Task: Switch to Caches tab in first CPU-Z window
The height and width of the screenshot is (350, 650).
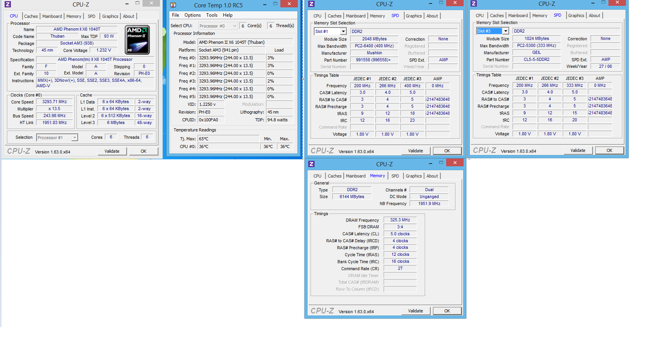Action: click(31, 16)
